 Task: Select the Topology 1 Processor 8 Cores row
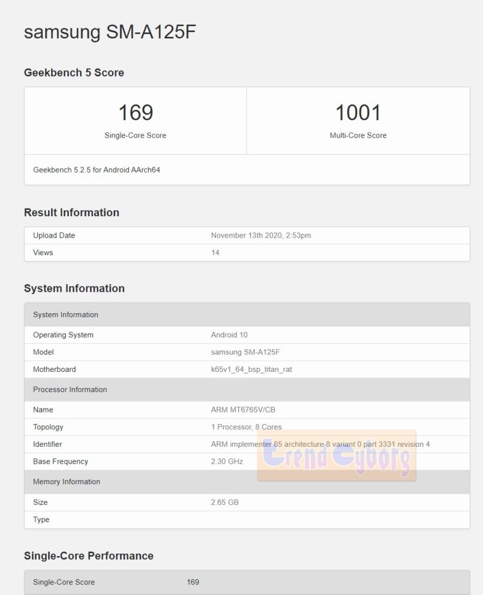click(245, 427)
